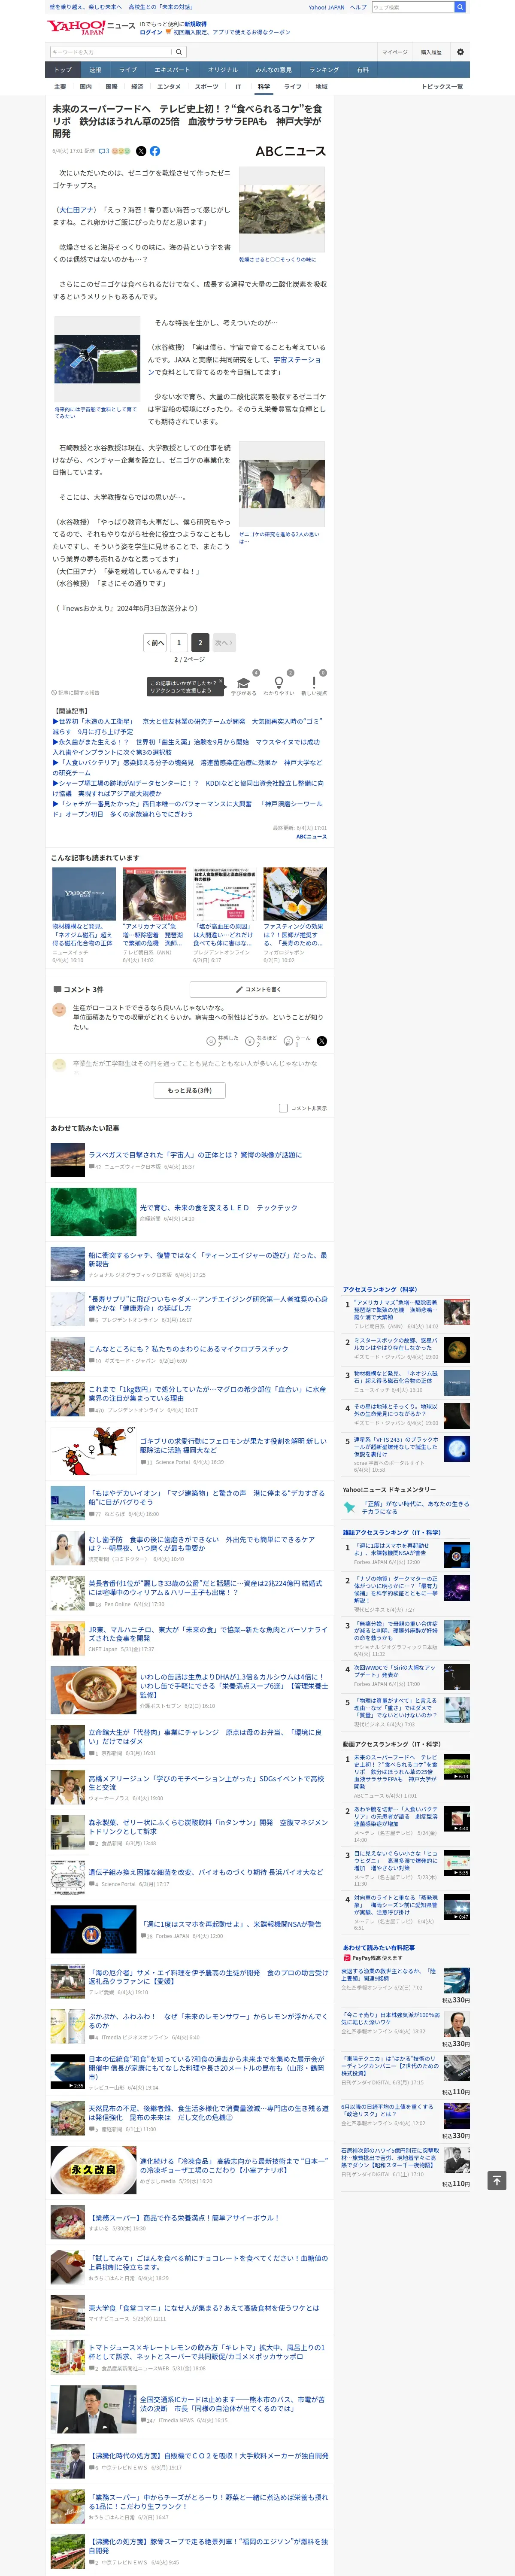Click the ヘルプ link in the header
Screen dimensions: 515x2576
point(358,7)
